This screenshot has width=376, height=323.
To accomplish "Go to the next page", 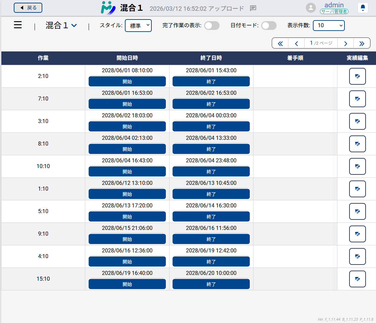I will click(345, 43).
